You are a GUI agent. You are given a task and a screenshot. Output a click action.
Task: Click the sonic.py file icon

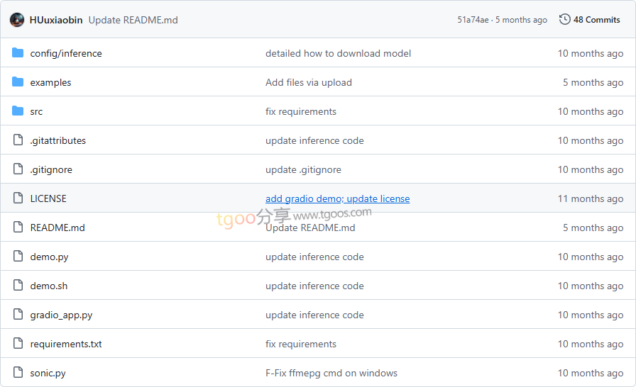18,373
